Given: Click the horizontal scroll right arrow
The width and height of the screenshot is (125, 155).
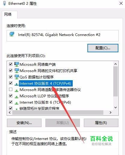Looking at the screenshot, I should (x=111, y=112).
